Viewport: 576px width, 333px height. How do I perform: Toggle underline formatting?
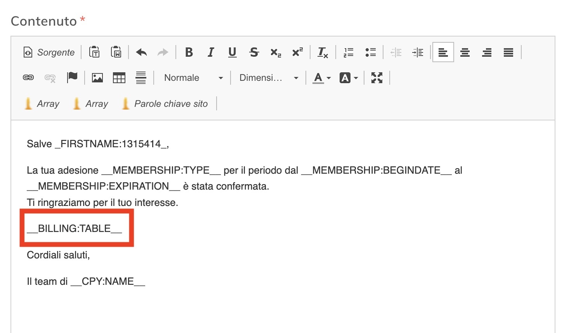pyautogui.click(x=232, y=52)
